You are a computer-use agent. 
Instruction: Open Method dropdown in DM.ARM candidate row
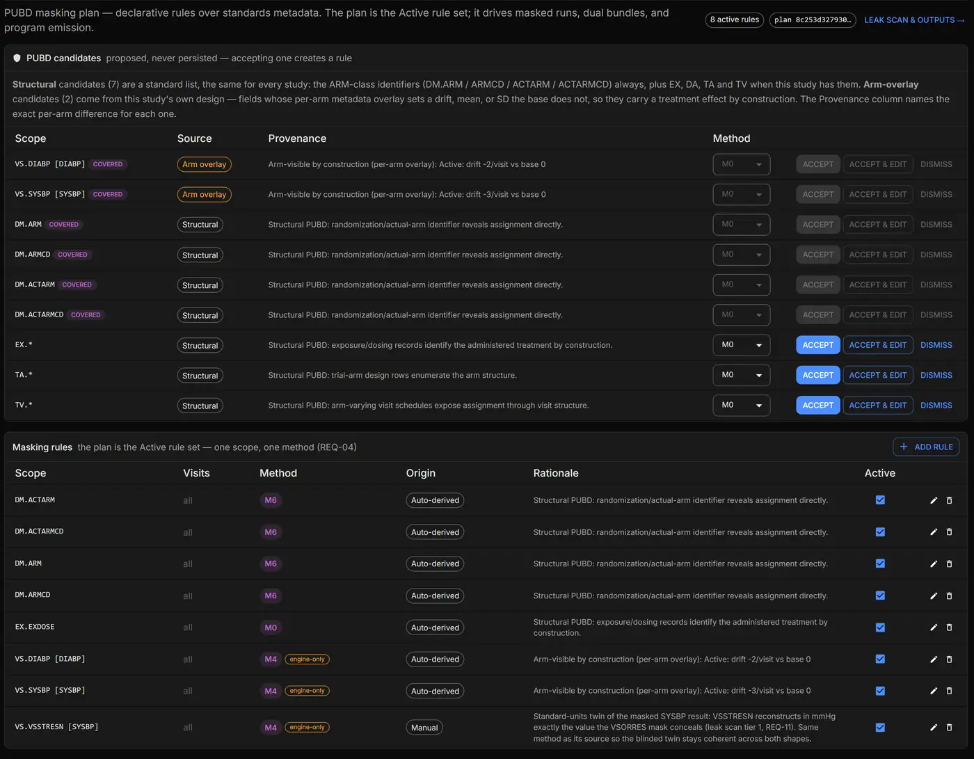(x=741, y=224)
